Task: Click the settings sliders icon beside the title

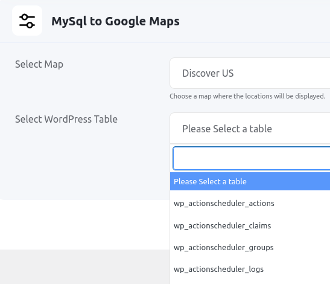Action: (x=27, y=21)
